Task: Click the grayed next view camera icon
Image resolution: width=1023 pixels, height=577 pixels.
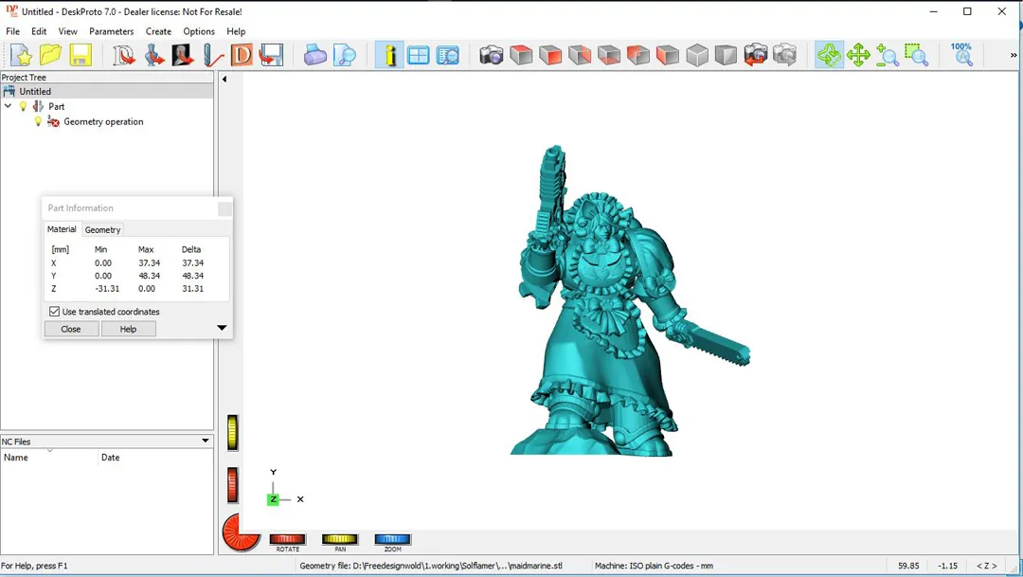Action: (785, 56)
